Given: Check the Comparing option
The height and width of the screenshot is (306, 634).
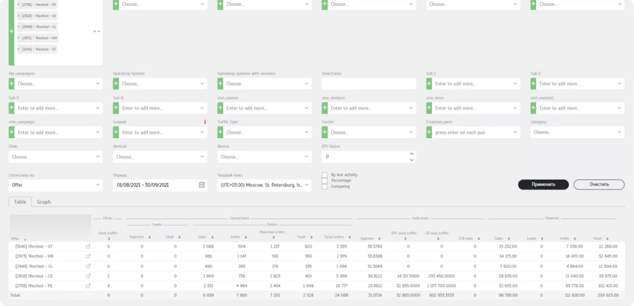Looking at the screenshot, I should (324, 187).
